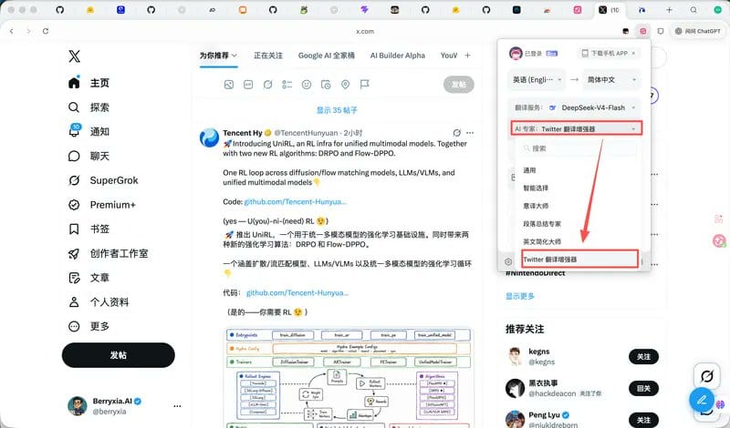Image resolution: width=730 pixels, height=428 pixels.
Task: Click the 搜索 field in expert list
Action: tap(578, 148)
